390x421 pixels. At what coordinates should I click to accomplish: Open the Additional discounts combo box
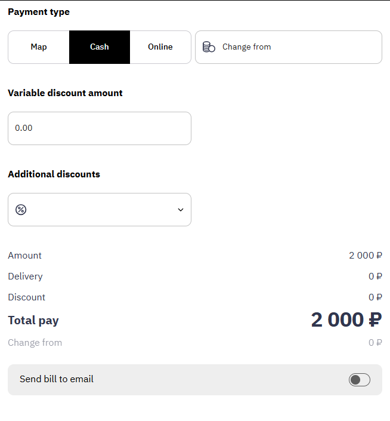point(100,210)
